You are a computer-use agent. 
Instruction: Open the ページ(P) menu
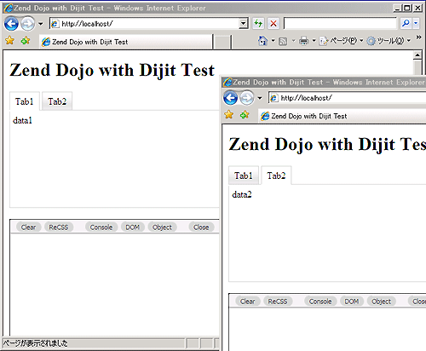pyautogui.click(x=341, y=41)
